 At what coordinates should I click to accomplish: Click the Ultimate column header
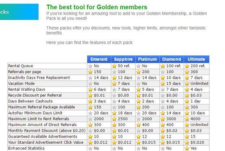point(197,59)
